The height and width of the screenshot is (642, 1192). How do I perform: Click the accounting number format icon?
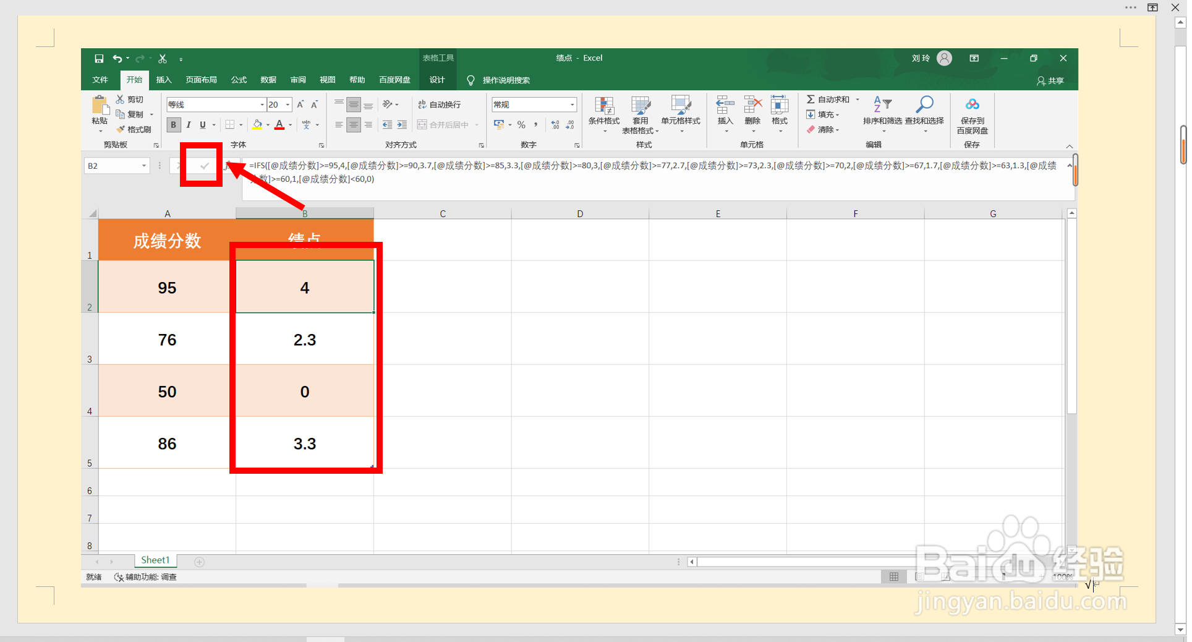point(499,125)
